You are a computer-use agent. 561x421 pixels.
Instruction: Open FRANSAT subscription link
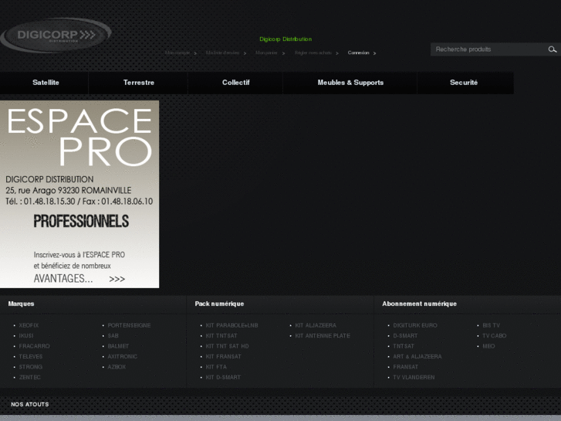pyautogui.click(x=406, y=367)
